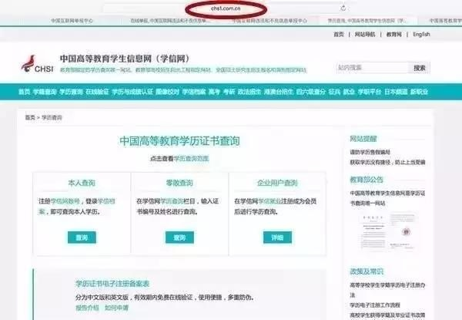
Task: Open the 图像校对 navigation item
Action: pos(167,92)
